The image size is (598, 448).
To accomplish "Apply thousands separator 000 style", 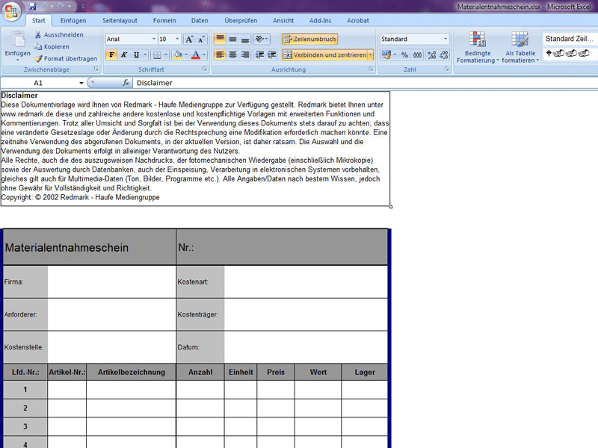I will click(x=417, y=55).
